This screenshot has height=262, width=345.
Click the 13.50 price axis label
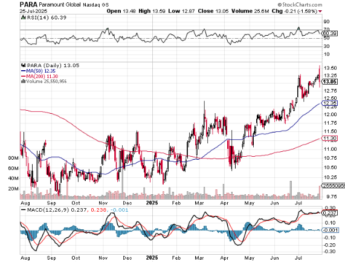tap(330, 68)
